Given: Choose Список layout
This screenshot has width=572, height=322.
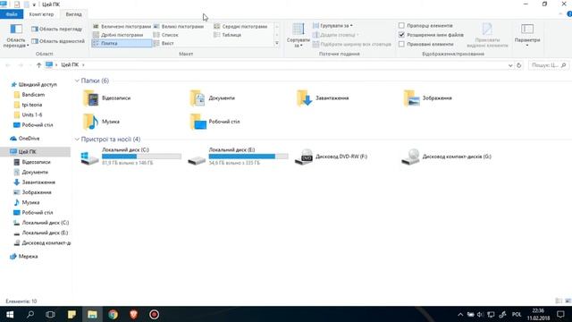Looking at the screenshot, I should 166,35.
